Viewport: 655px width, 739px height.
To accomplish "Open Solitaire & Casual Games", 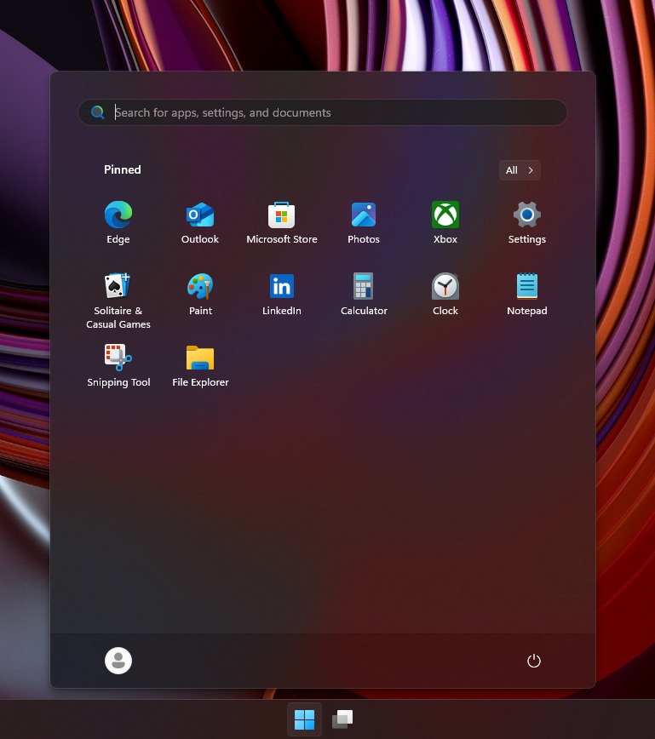I will [x=118, y=301].
